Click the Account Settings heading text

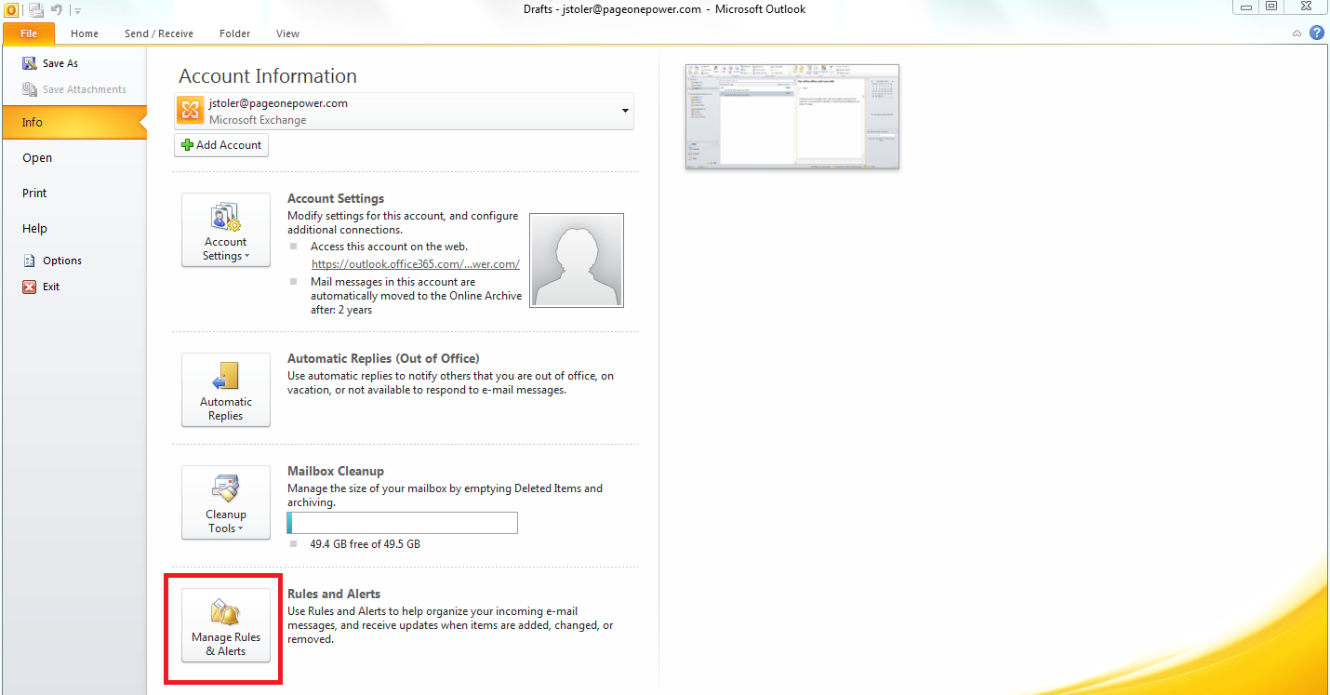click(336, 198)
